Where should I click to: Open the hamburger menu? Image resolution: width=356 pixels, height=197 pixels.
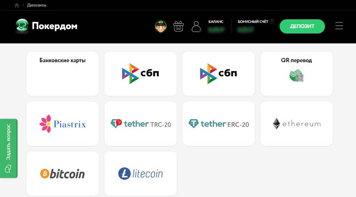(339, 26)
